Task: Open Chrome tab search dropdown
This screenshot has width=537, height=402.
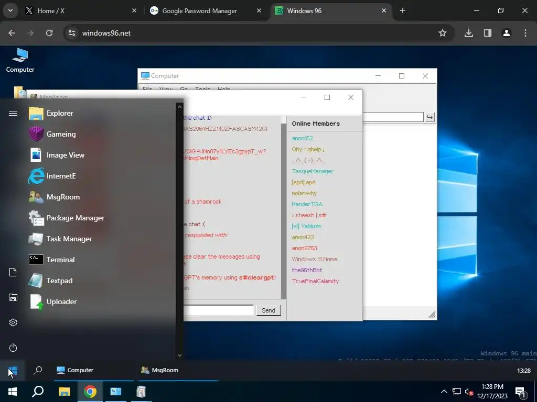Action: 10,10
